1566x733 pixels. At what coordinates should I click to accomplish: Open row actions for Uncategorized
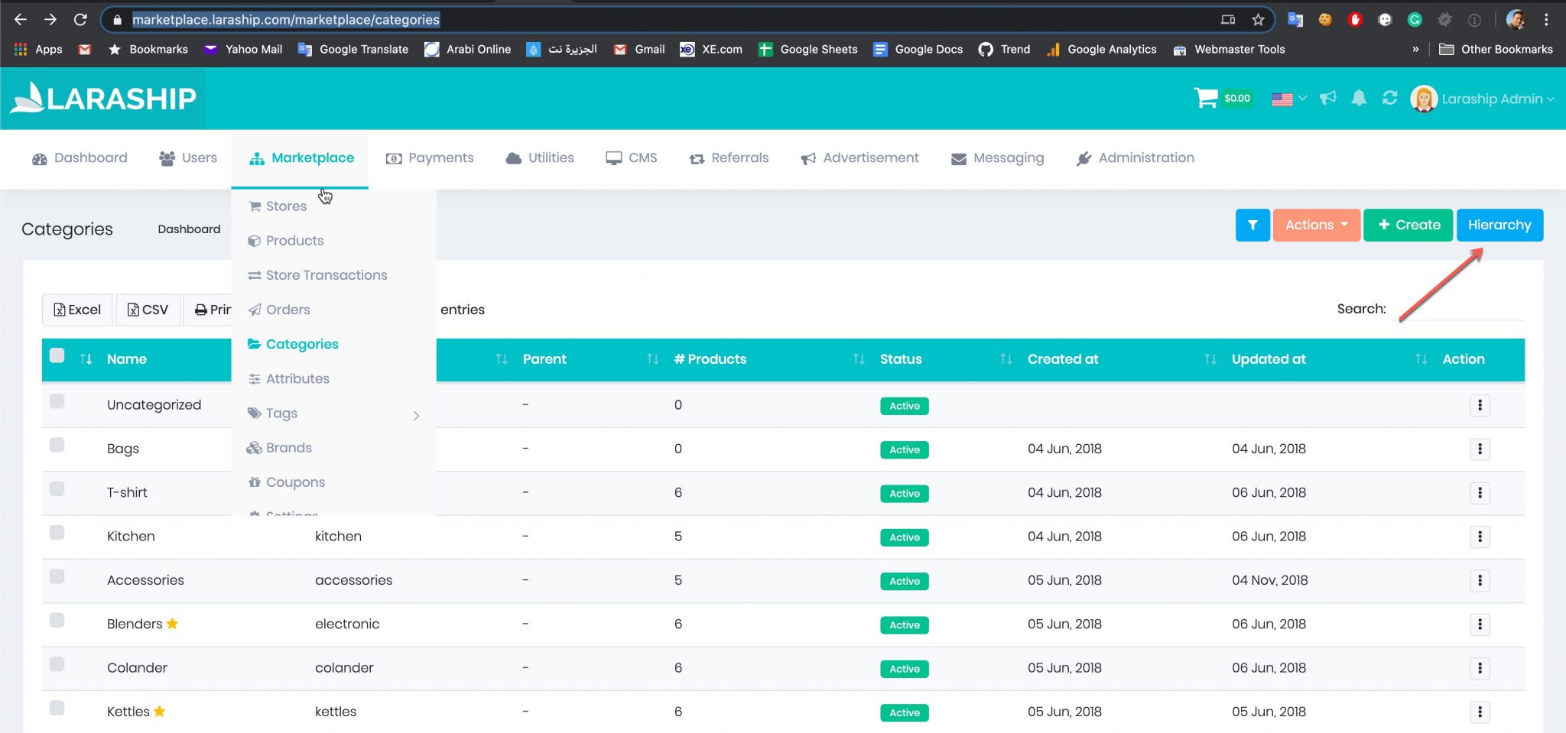pyautogui.click(x=1480, y=405)
